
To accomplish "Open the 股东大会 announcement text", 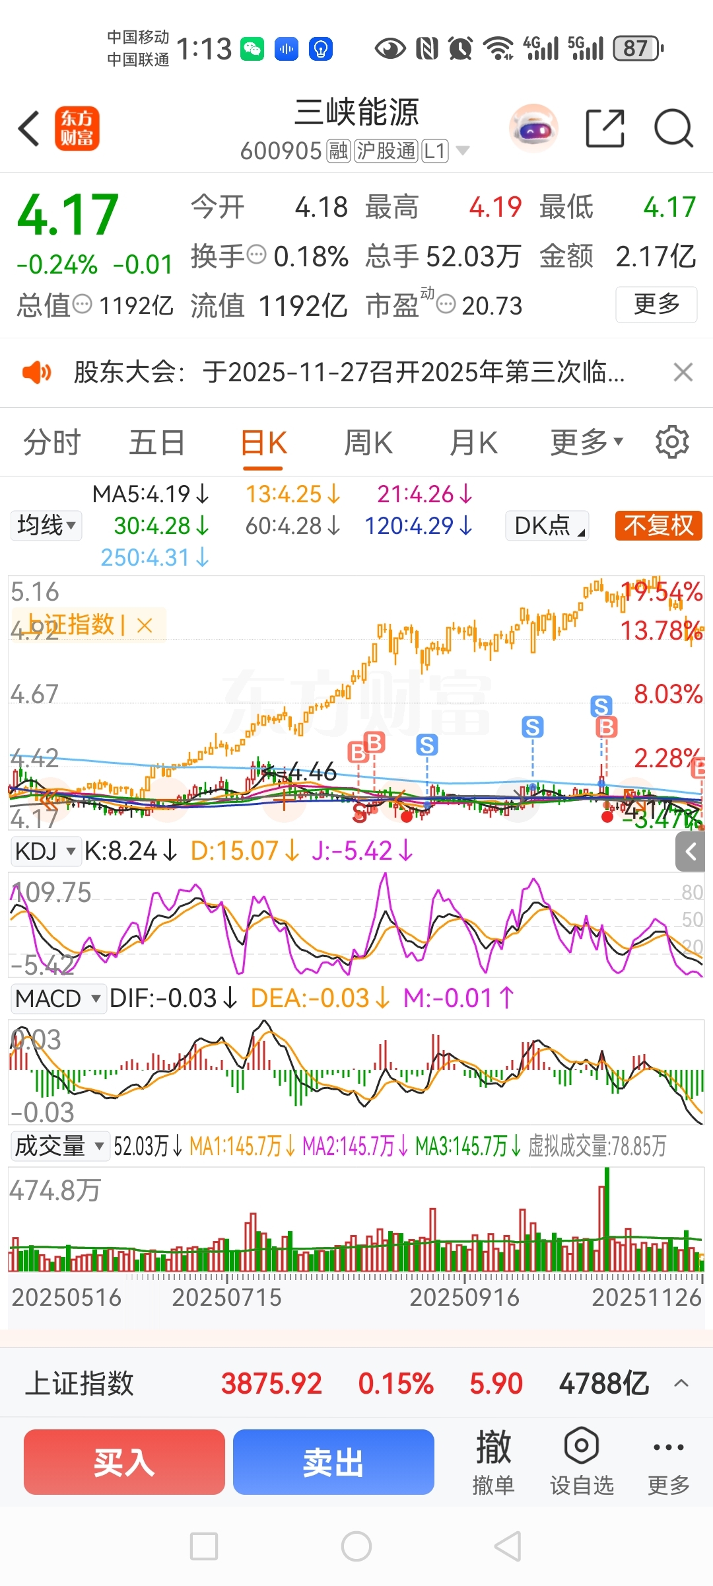I will coord(349,372).
